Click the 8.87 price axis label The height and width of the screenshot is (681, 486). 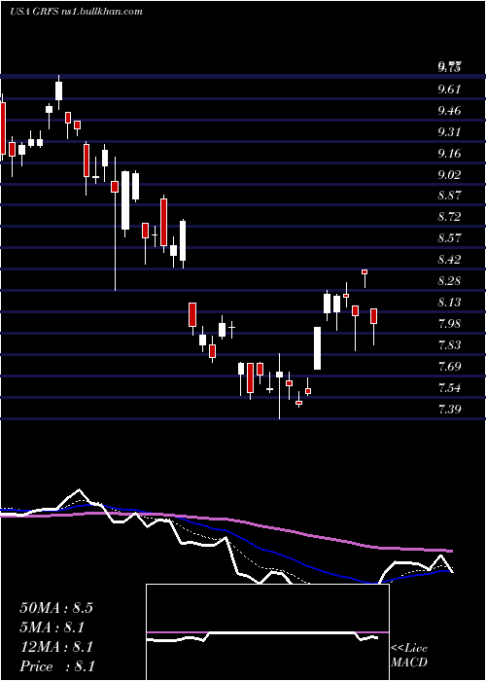pos(449,196)
